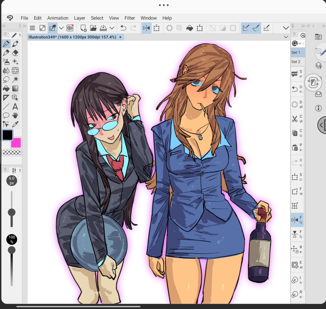Expand the save options dropdown arrow
This screenshot has width=326, height=309.
112,28
